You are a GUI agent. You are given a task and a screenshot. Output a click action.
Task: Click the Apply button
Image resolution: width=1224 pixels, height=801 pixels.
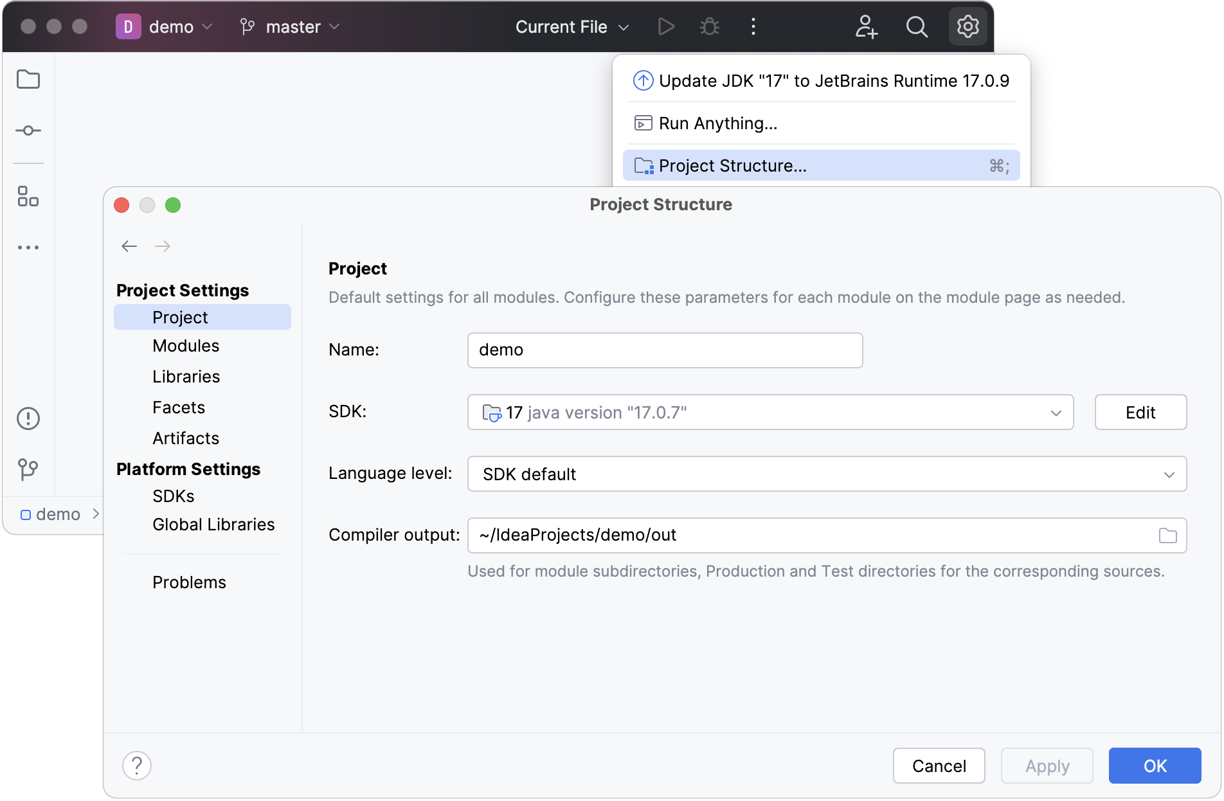tap(1047, 766)
